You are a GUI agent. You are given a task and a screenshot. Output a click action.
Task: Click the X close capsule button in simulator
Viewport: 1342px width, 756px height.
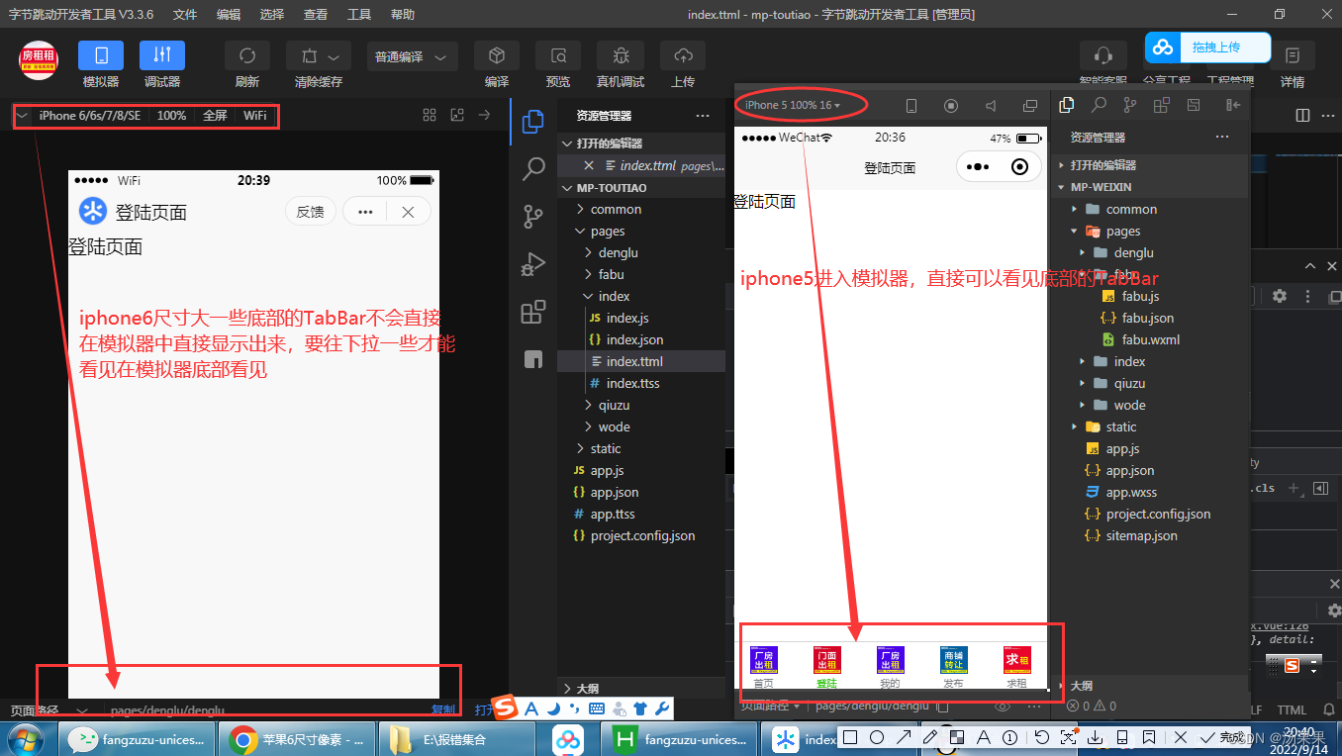click(x=408, y=212)
